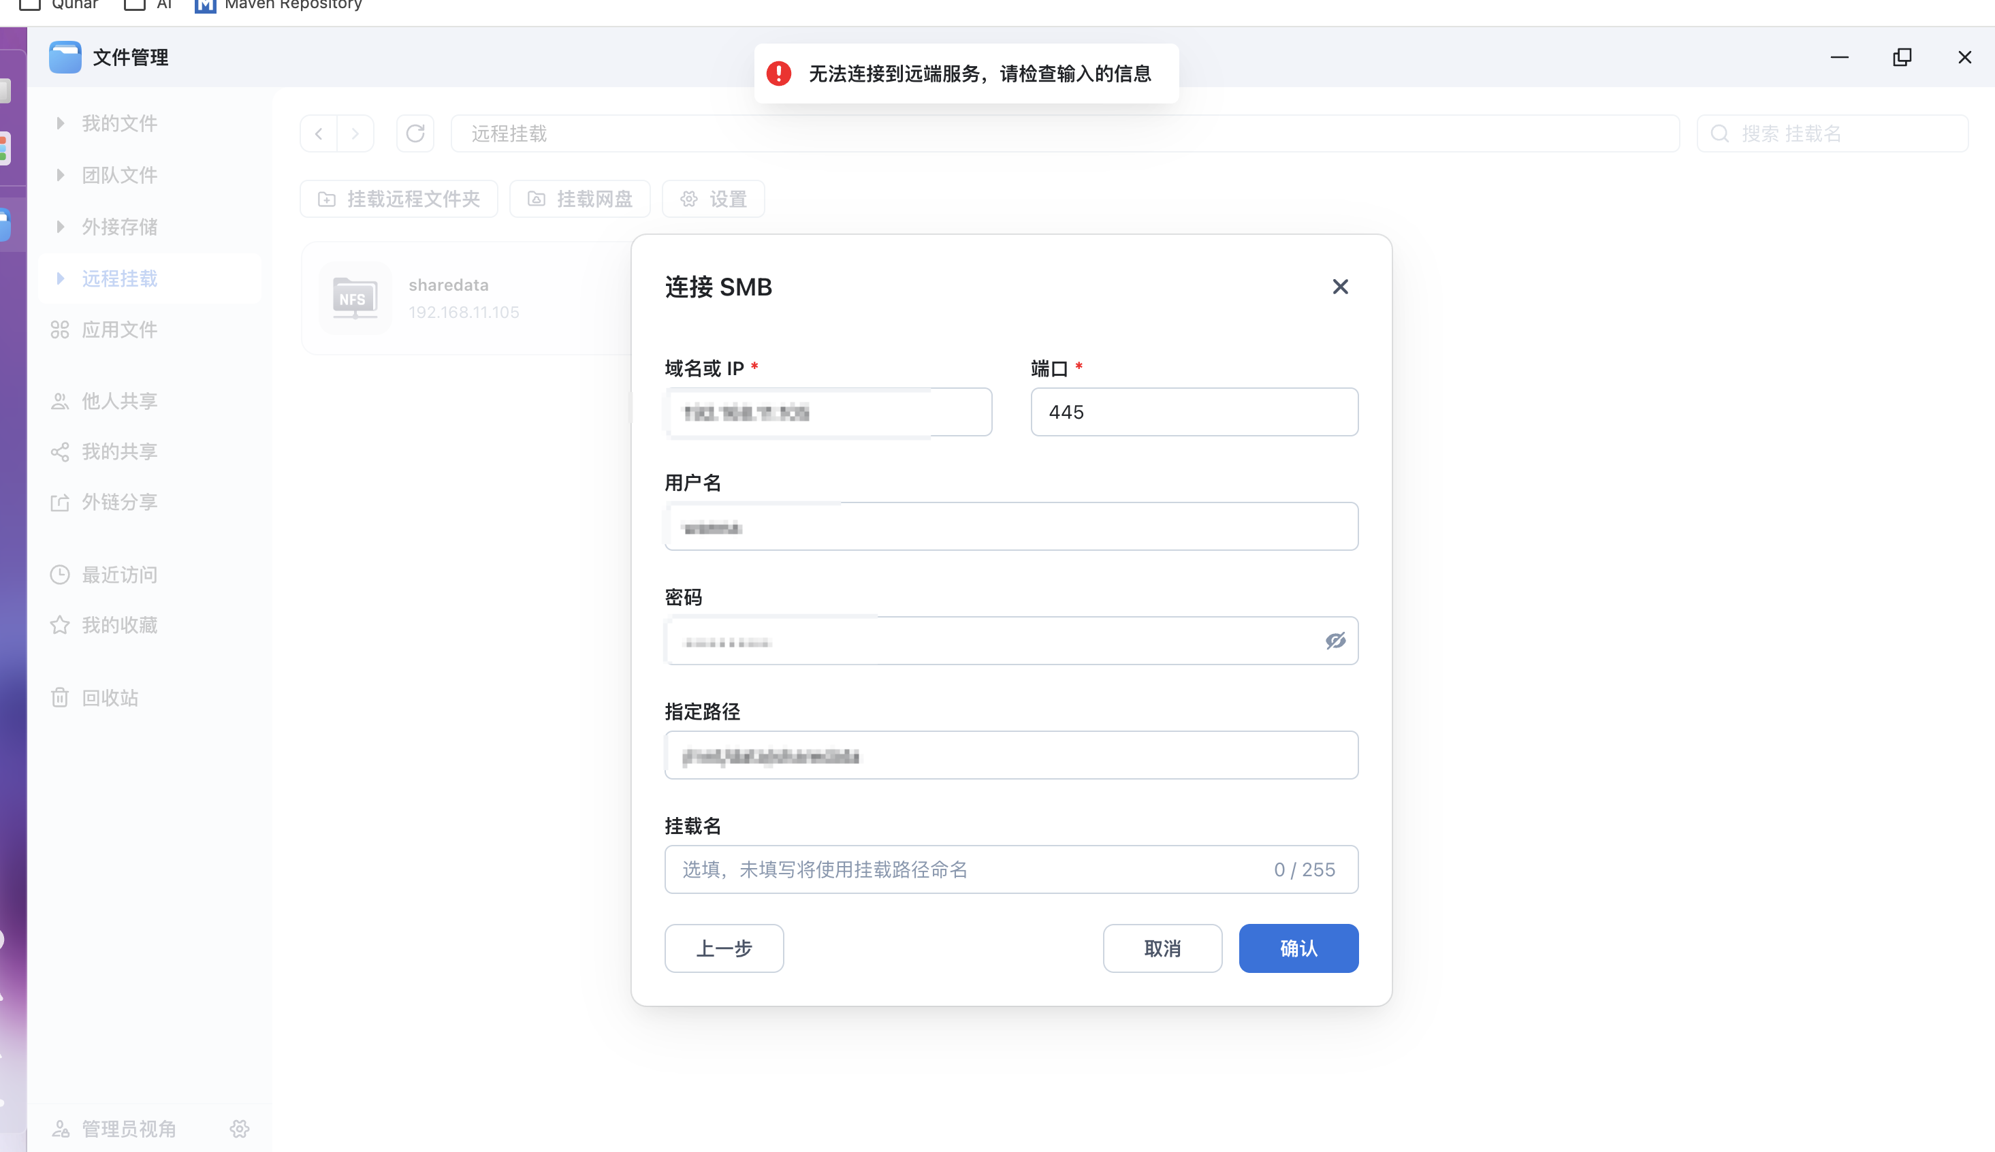The height and width of the screenshot is (1152, 1995).
Task: Open 我的收藏 star item
Action: click(x=118, y=625)
